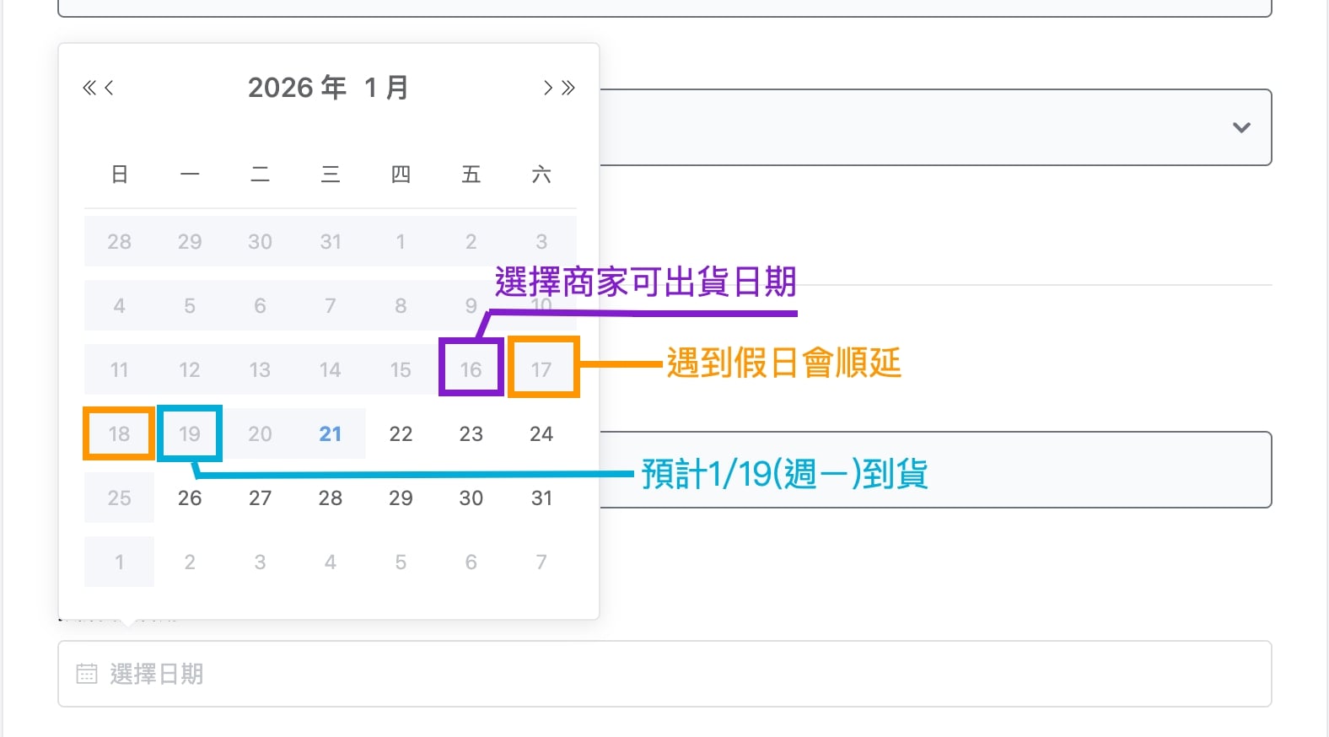Focus the 選擇日期 date input field

[664, 674]
